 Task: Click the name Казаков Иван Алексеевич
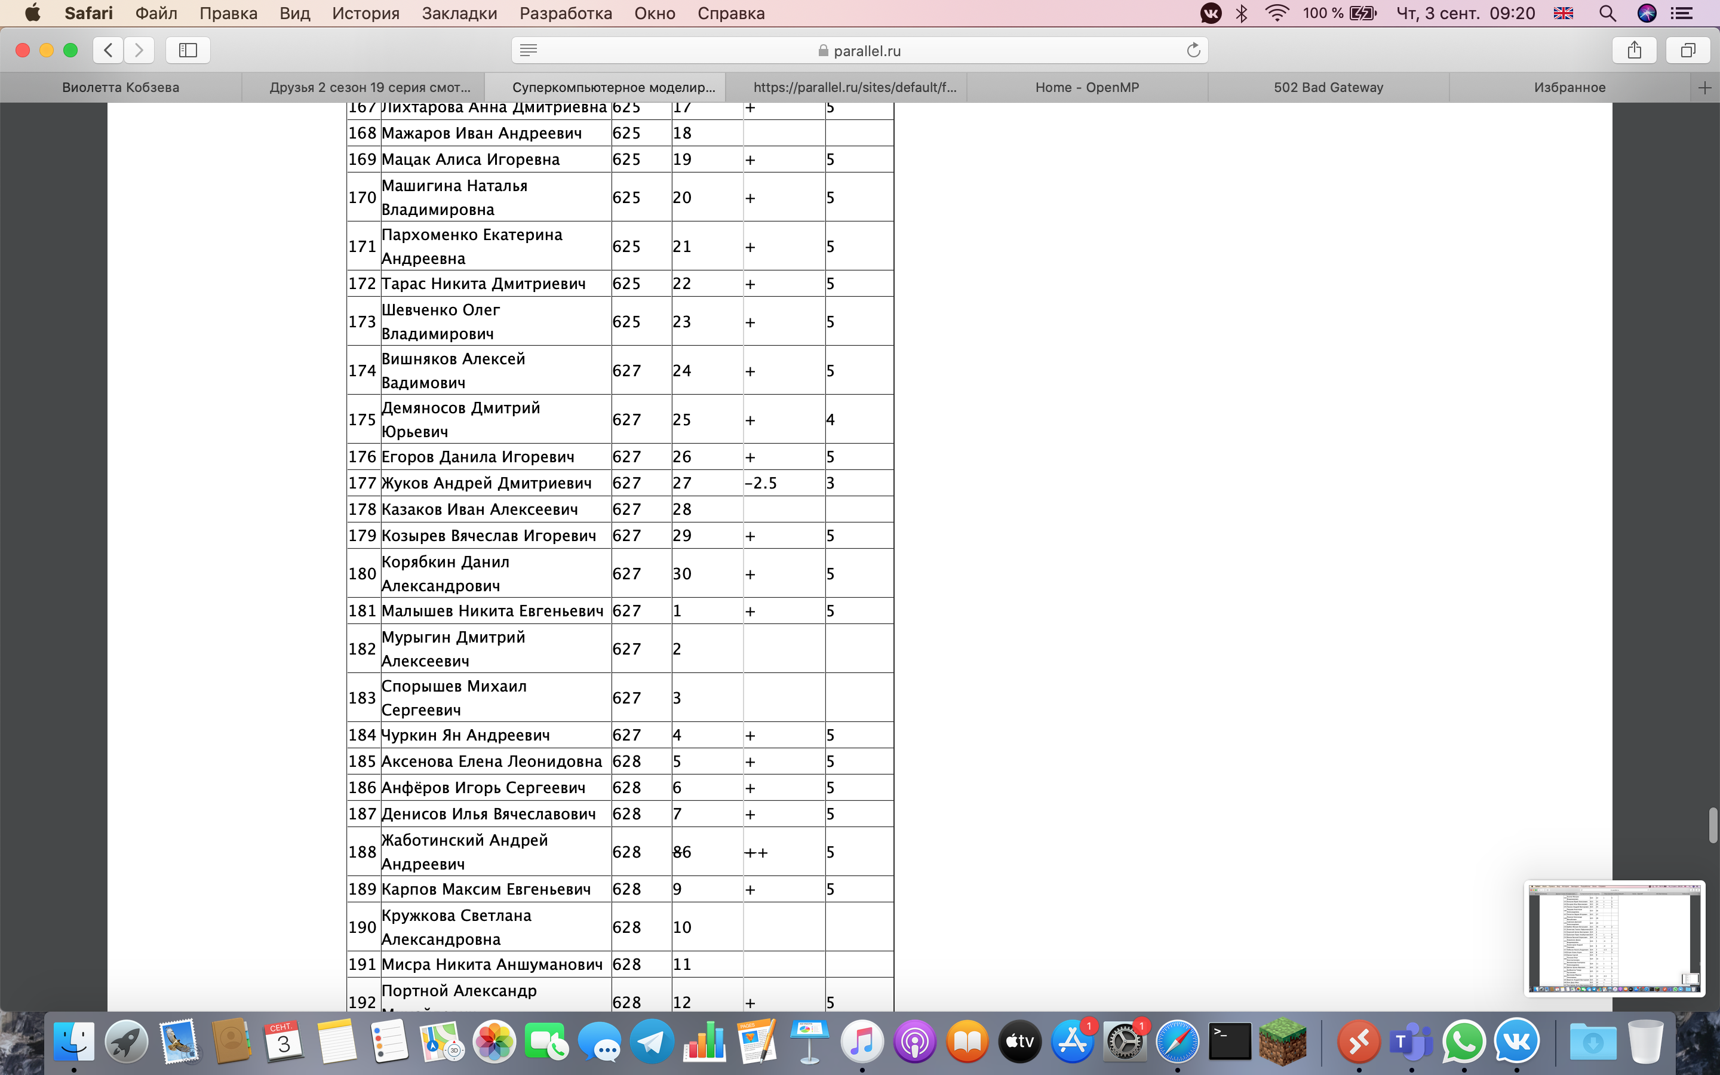(x=480, y=509)
